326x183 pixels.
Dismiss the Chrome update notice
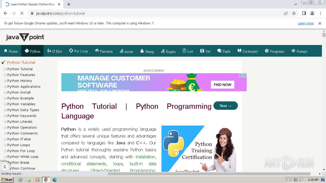320,23
